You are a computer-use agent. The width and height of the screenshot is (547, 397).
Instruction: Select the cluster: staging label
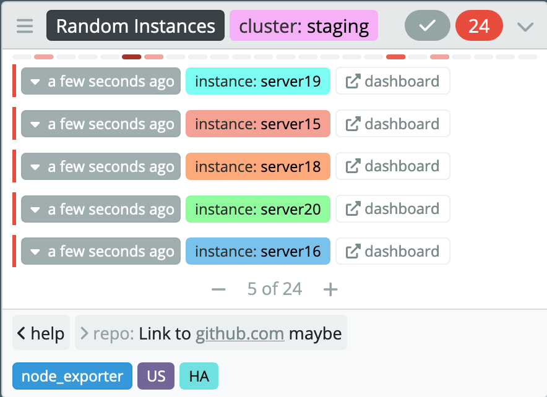click(304, 26)
